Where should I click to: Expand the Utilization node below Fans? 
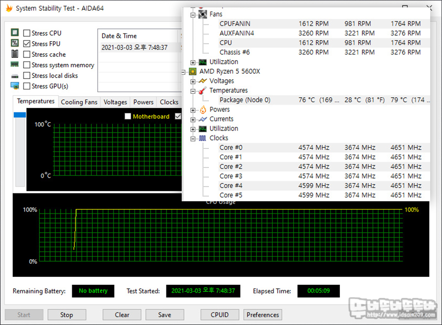click(193, 62)
